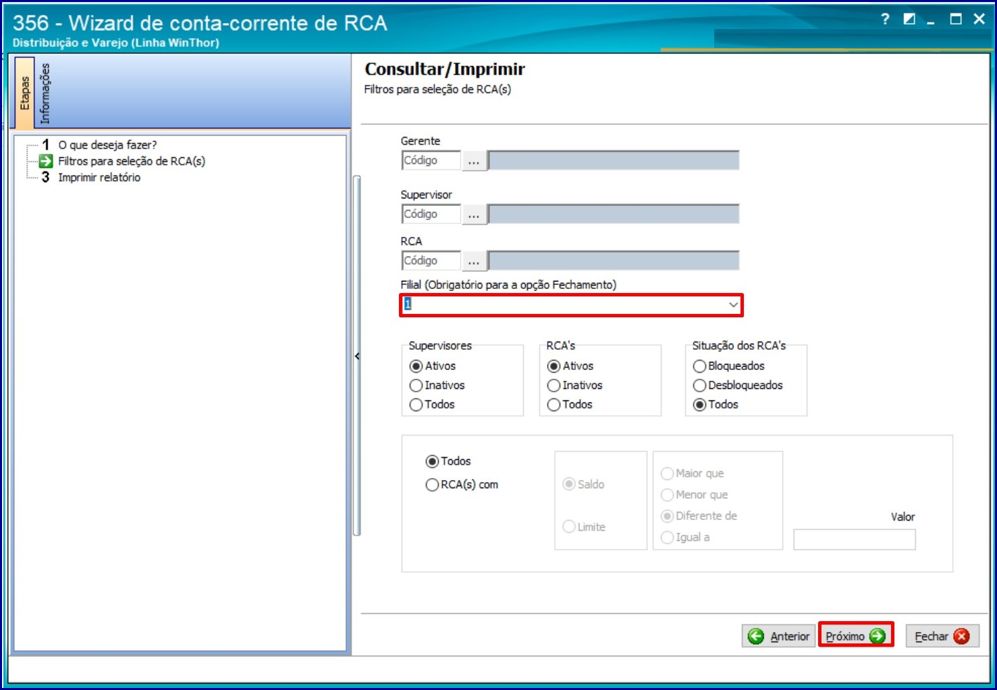This screenshot has width=997, height=690.
Task: Select Filtros para seleção de RCA(s) step
Action: 132,161
